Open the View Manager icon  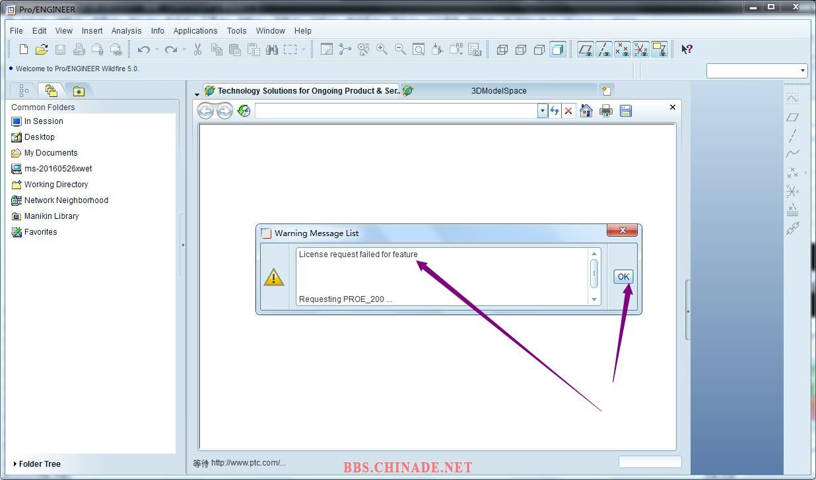point(475,49)
